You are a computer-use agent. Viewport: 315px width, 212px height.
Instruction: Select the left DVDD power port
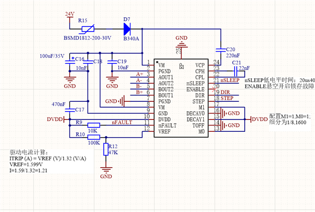56,119
